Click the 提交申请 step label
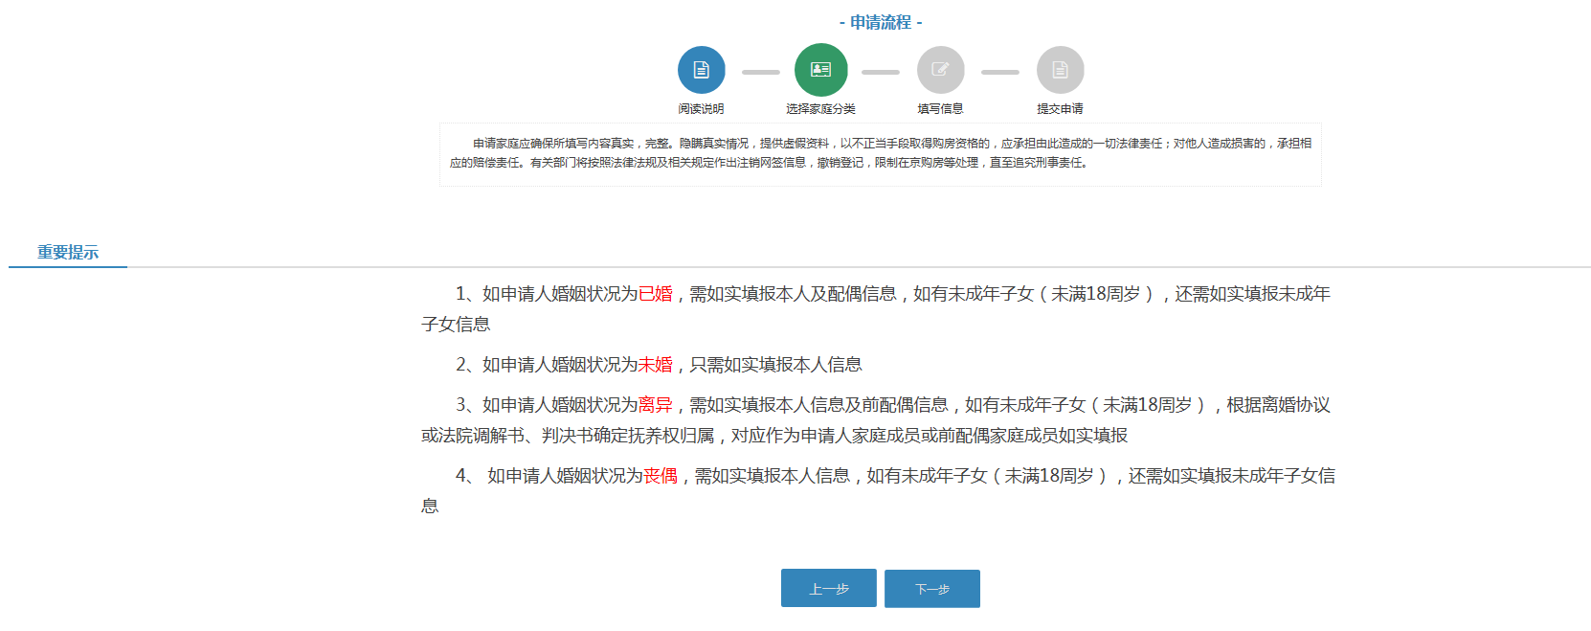The height and width of the screenshot is (631, 1591). [1061, 109]
